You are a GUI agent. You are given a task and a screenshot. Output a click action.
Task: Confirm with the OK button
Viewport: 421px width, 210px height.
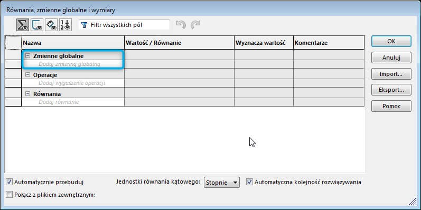coord(391,41)
